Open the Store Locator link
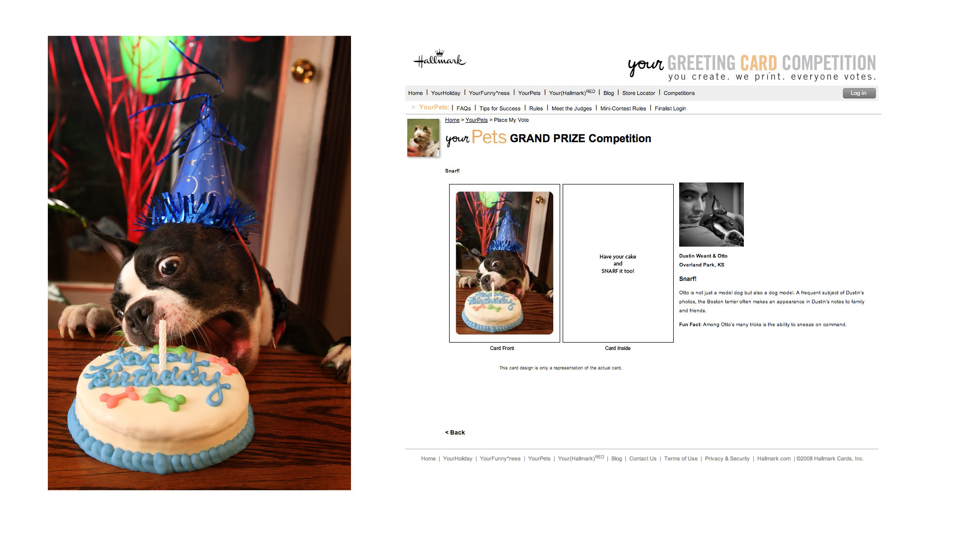This screenshot has width=956, height=537. pos(638,93)
